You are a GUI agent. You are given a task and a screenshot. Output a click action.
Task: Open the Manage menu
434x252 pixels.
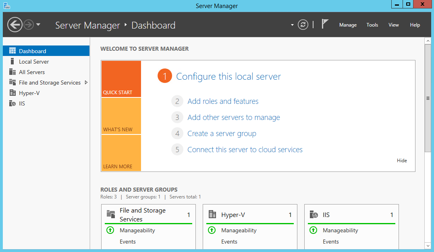tap(348, 25)
